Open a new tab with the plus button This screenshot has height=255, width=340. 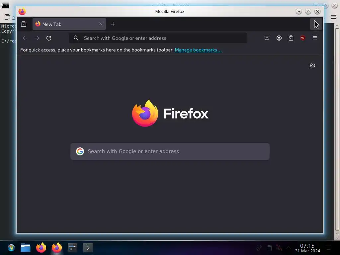tap(113, 24)
